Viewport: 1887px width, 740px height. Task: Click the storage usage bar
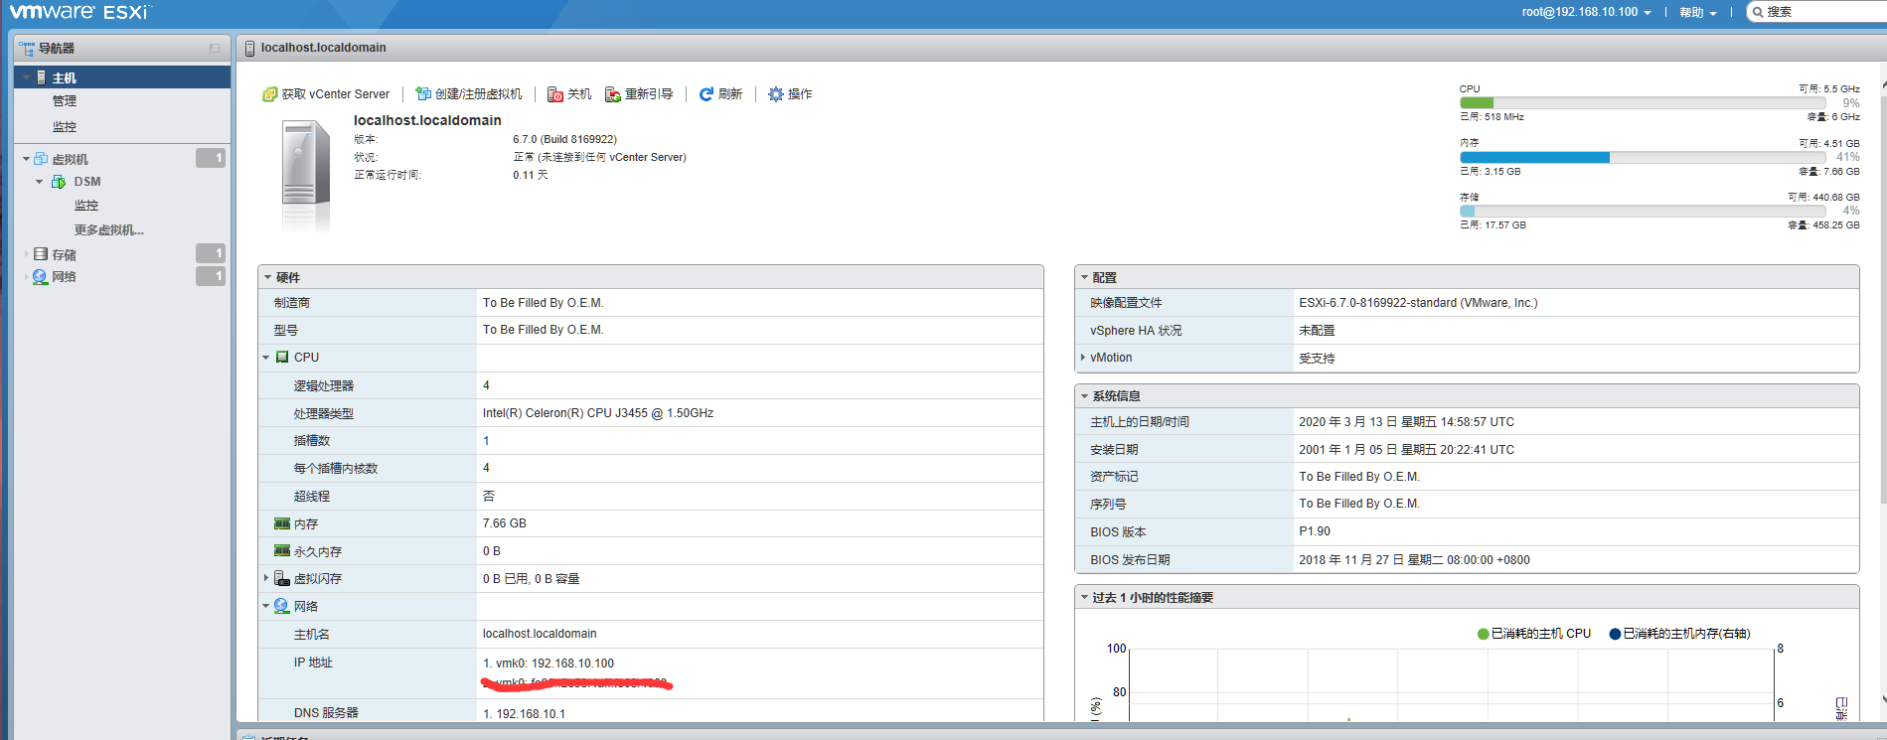(x=1642, y=212)
